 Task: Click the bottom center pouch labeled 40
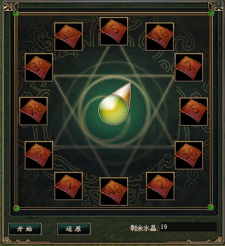click(x=114, y=192)
